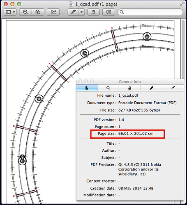Click Portable Document Format (PDF) text
Viewport: 187px width, 205px height.
click(148, 103)
